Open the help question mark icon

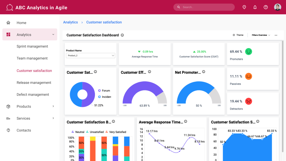[266, 7]
